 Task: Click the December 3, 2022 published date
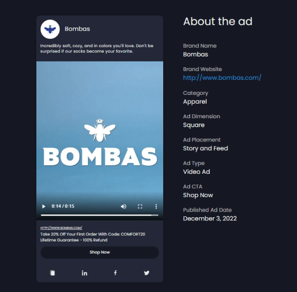point(210,218)
